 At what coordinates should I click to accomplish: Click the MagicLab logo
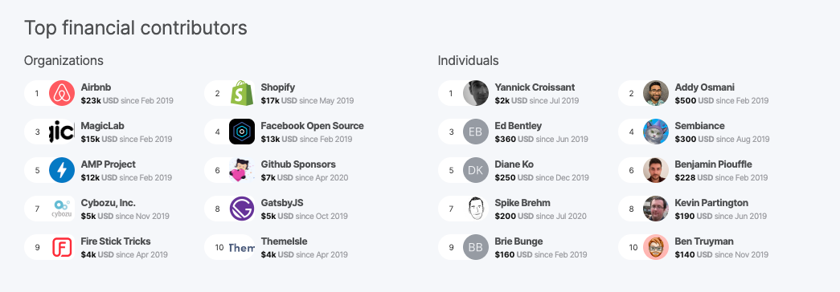pos(62,132)
